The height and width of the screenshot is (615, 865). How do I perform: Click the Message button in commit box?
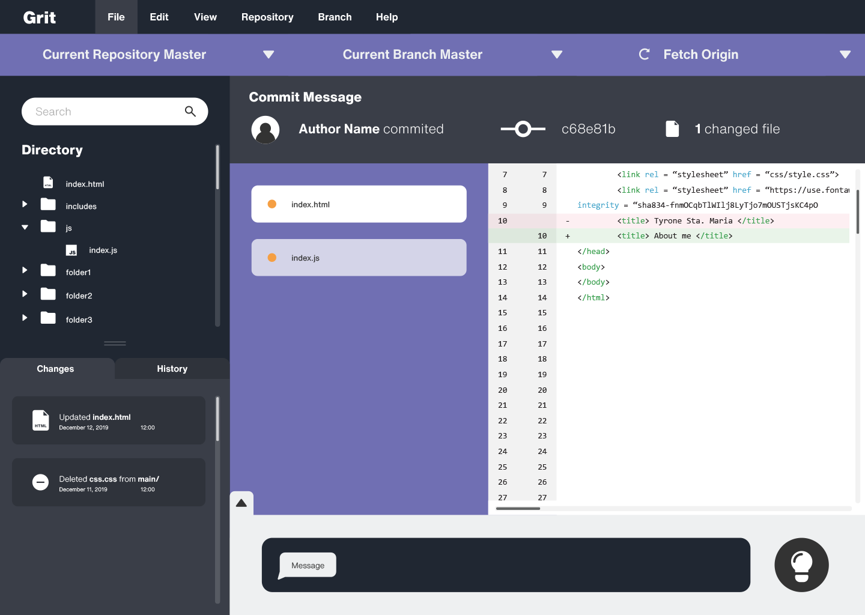[308, 565]
